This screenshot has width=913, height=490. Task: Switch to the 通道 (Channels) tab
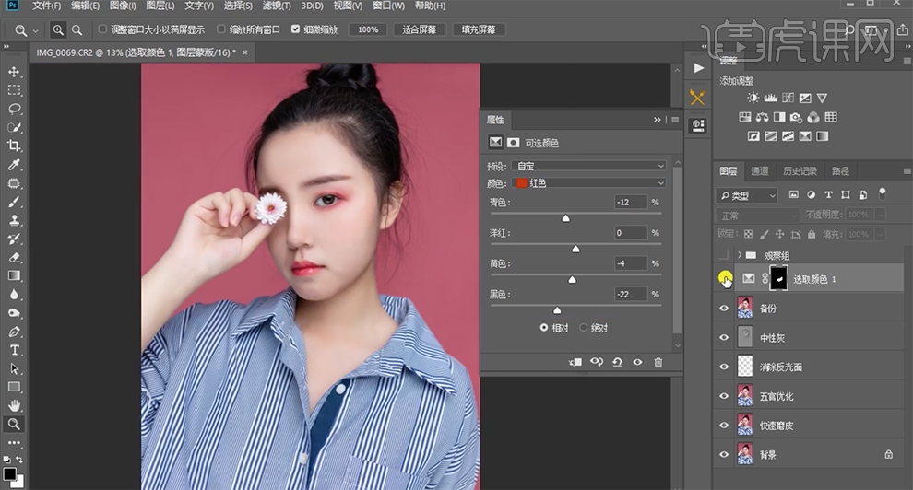tap(759, 171)
